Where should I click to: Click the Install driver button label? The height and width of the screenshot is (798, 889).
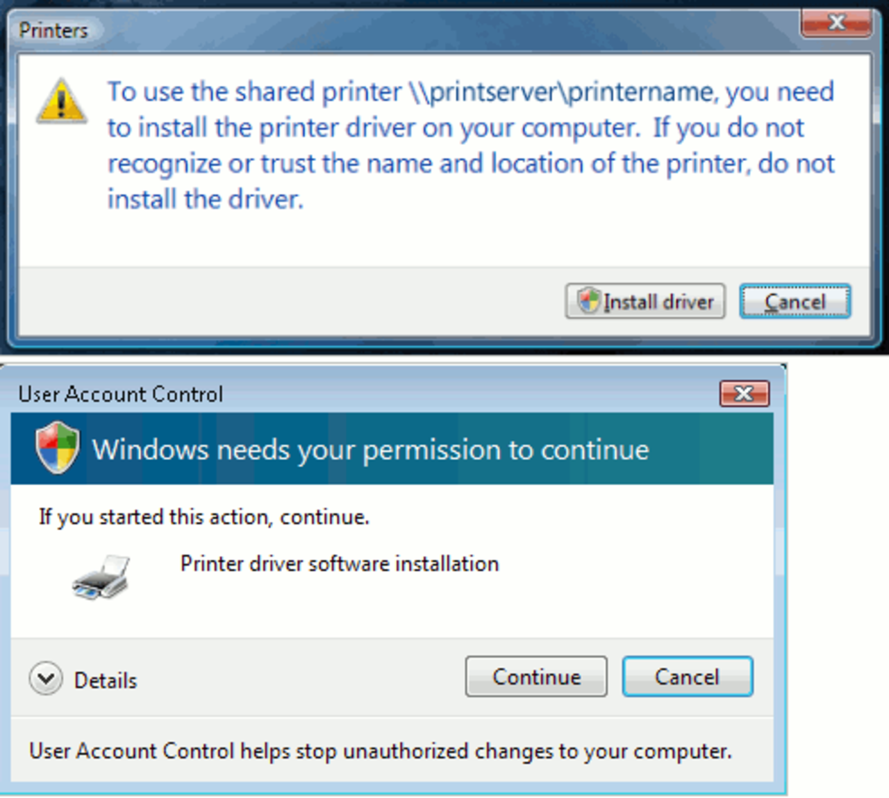pos(658,302)
